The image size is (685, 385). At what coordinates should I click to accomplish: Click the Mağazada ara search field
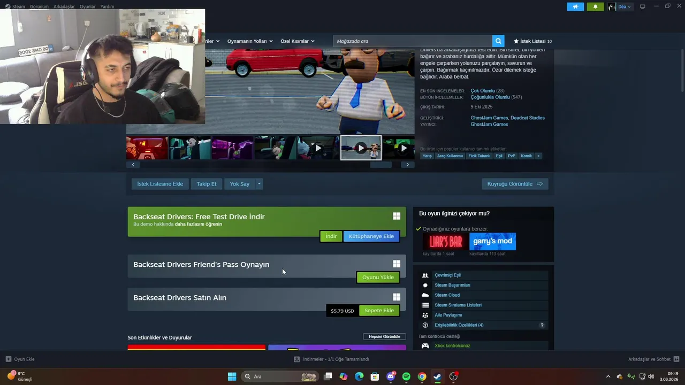[413, 41]
